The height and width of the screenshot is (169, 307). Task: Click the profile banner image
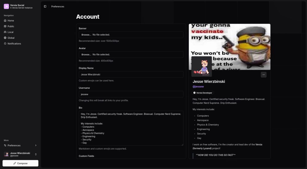click(x=229, y=47)
